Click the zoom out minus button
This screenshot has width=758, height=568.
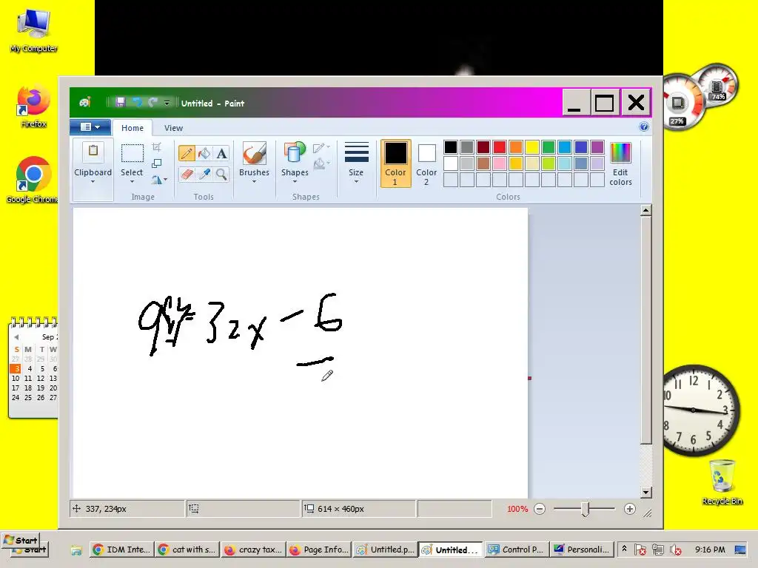540,509
